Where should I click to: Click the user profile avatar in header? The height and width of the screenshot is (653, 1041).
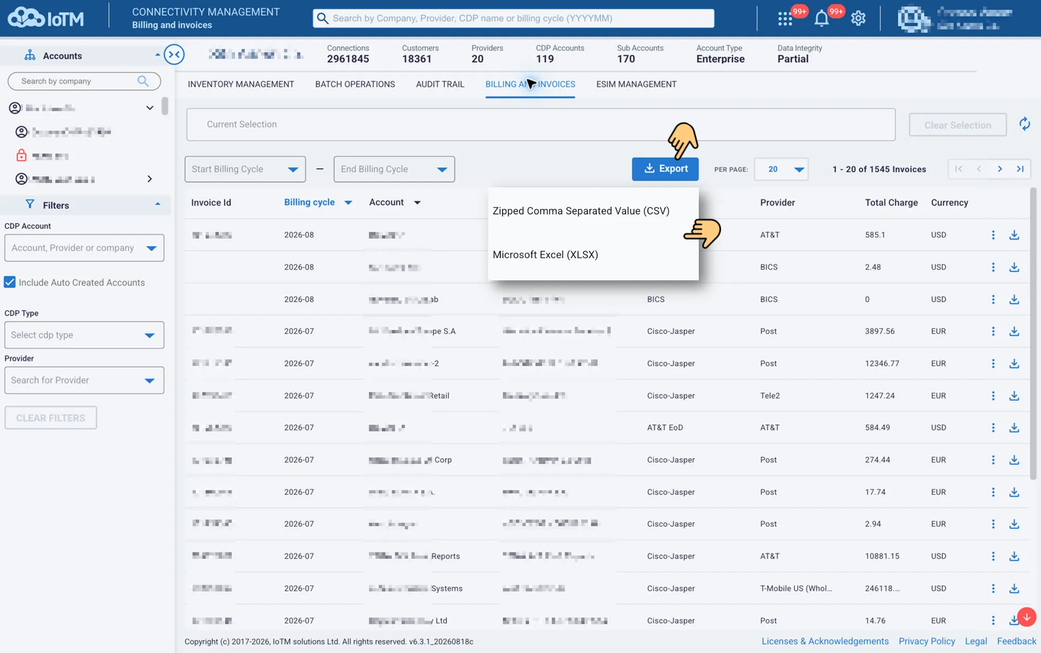tap(913, 19)
